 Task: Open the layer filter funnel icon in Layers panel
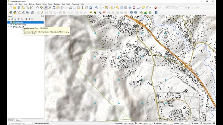pos(18,19)
